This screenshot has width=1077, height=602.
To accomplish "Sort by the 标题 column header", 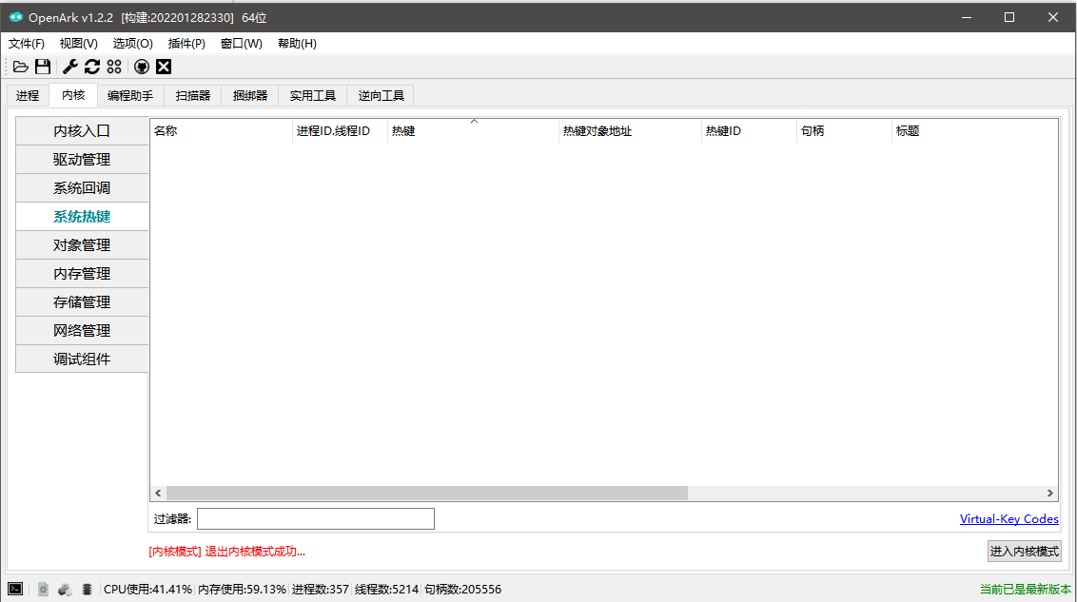I will point(974,130).
